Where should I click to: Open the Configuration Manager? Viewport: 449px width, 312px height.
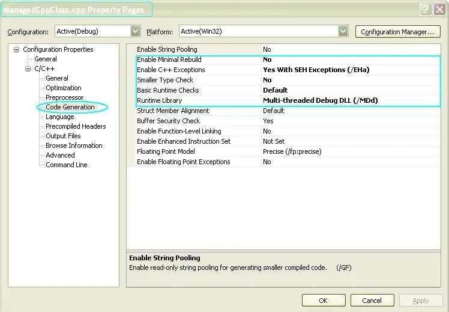(398, 31)
